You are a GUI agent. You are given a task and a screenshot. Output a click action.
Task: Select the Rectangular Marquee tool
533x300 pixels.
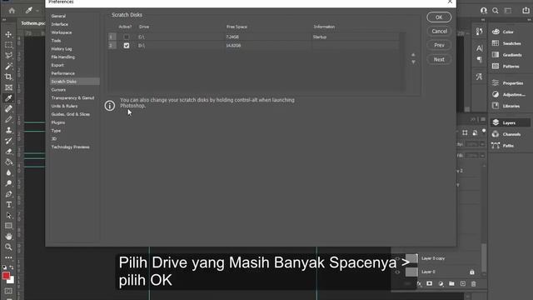[x=8, y=45]
